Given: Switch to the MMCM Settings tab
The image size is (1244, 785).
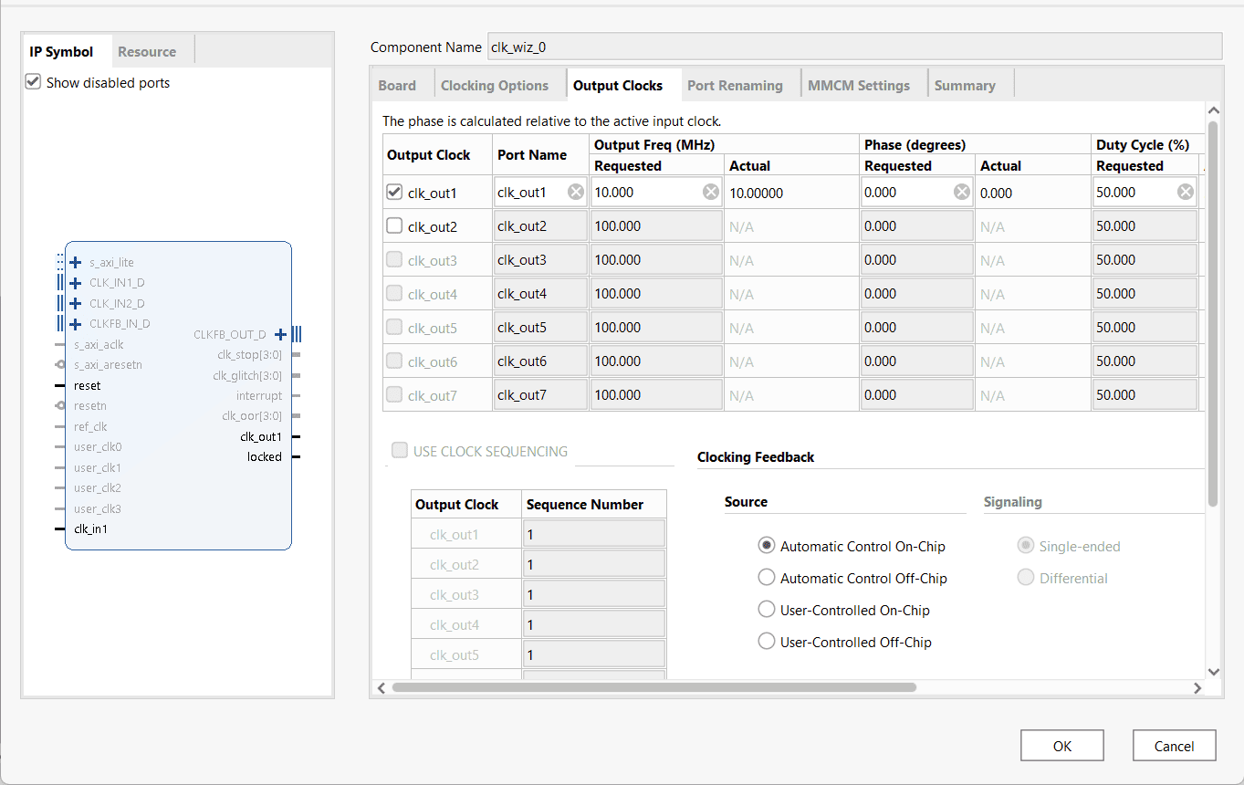Looking at the screenshot, I should click(858, 86).
